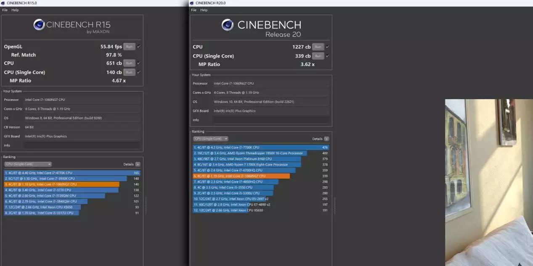The height and width of the screenshot is (266, 533).
Task: Toggle CPU (Single Core) checkbox in R20
Action: [x=328, y=56]
